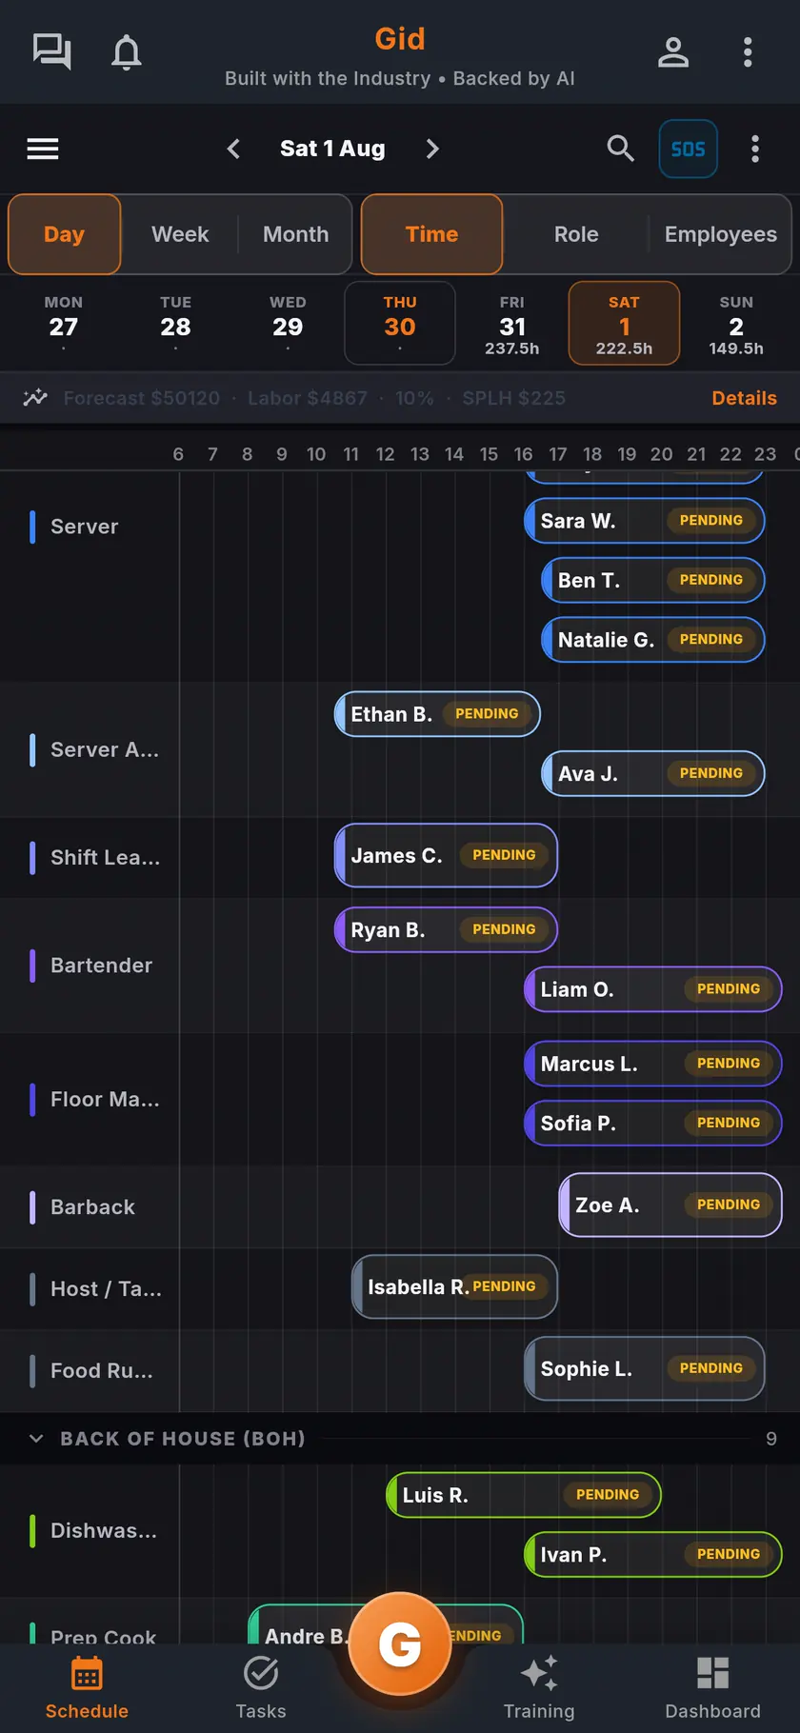
Task: Switch view toggle to Week
Action: point(180,234)
